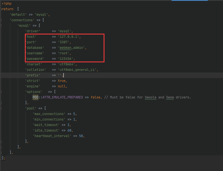Place cursor on the 'default' key
The width and height of the screenshot is (223, 171).
[18, 15]
